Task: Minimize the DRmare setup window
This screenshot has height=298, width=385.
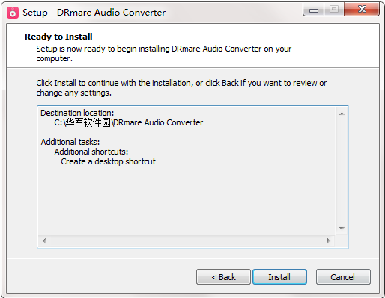Action: click(314, 10)
